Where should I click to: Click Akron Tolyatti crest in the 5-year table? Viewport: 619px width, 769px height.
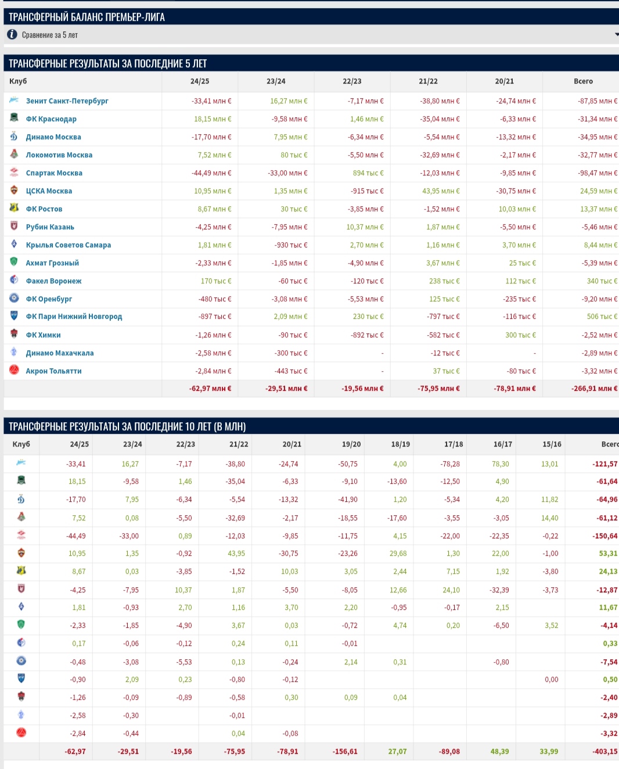tap(14, 370)
